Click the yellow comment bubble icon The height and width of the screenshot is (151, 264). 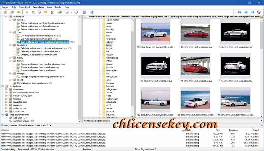pyautogui.click(x=18, y=12)
